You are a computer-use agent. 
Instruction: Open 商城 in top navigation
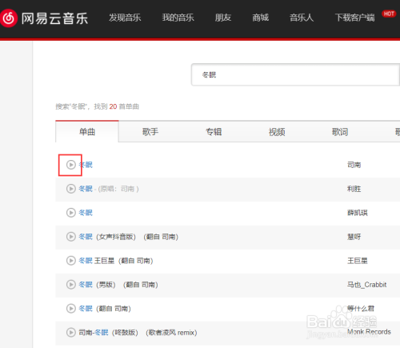[261, 18]
